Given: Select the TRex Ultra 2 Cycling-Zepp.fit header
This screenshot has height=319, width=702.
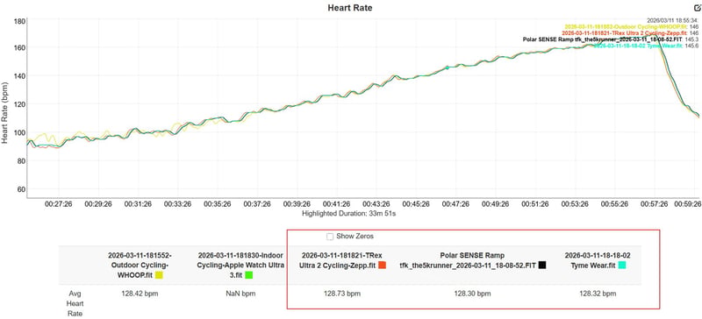Looking at the screenshot, I should (x=342, y=260).
